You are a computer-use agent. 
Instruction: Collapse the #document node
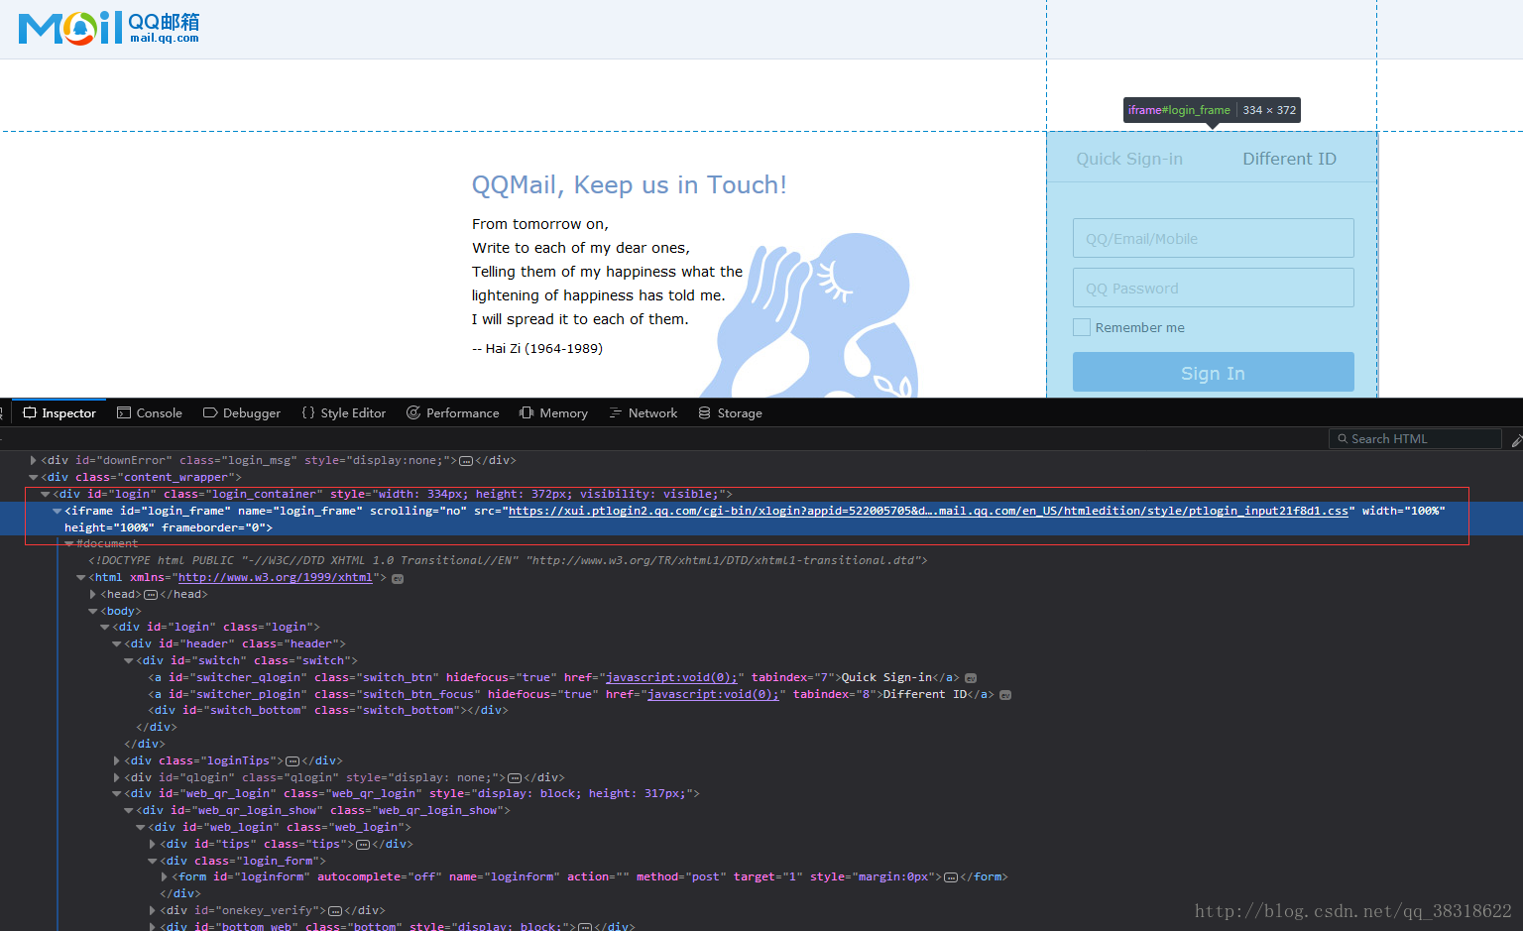[68, 543]
